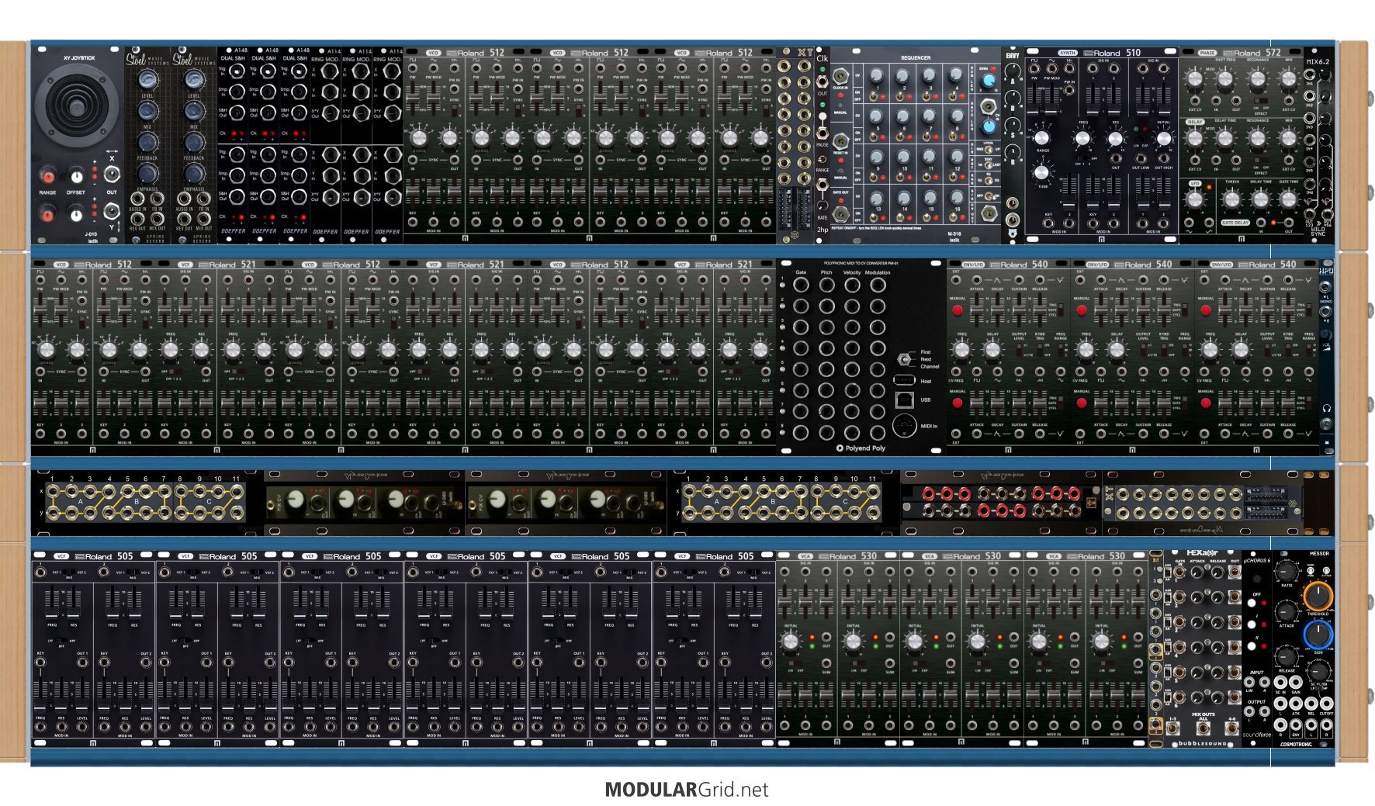Image resolution: width=1375 pixels, height=806 pixels.
Task: Click the MIX6.2 module label
Action: point(1318,61)
